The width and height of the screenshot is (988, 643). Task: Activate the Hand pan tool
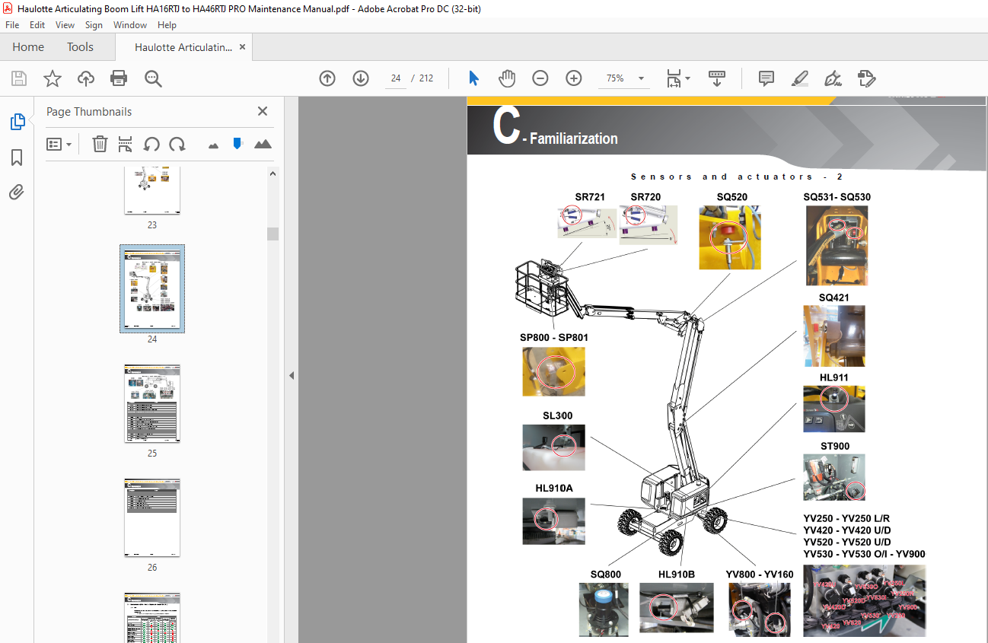pyautogui.click(x=507, y=78)
